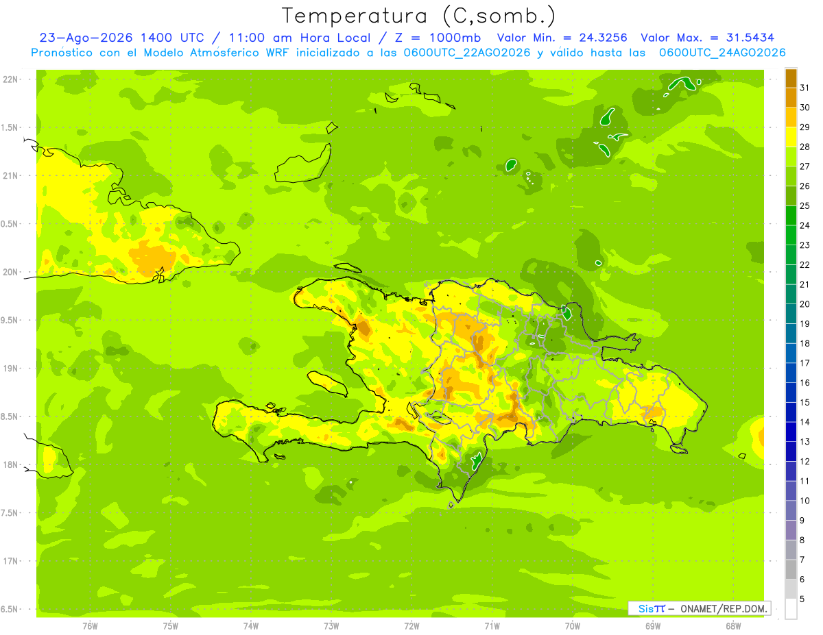This screenshot has height=635, width=823.
Task: Click the "71W" longitude label
Action: coord(492,626)
